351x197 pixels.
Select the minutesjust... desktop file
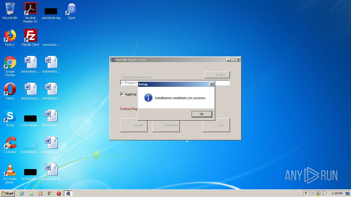coord(30,175)
